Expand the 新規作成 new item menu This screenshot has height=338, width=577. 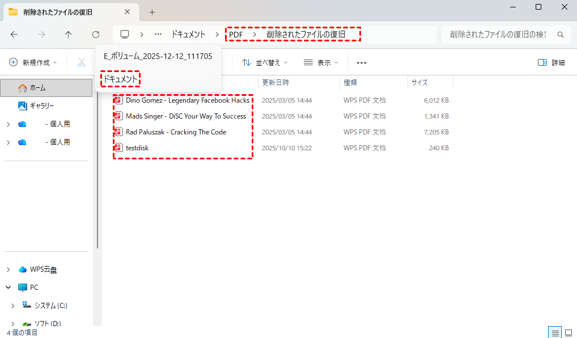(34, 62)
